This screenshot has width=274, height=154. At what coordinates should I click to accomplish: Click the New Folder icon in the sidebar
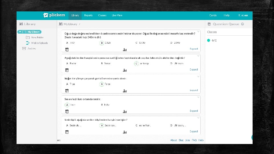click(28, 37)
